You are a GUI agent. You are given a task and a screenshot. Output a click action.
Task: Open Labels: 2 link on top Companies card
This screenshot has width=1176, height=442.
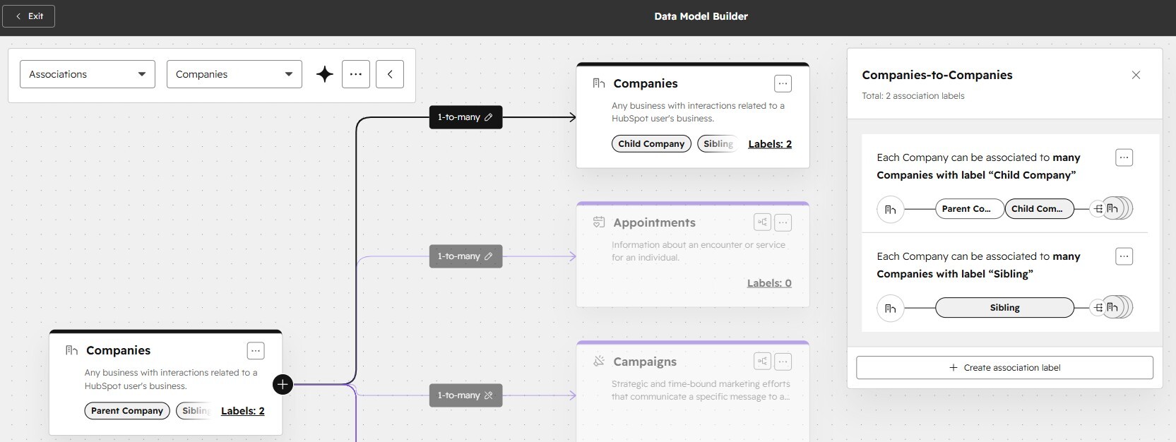point(770,144)
